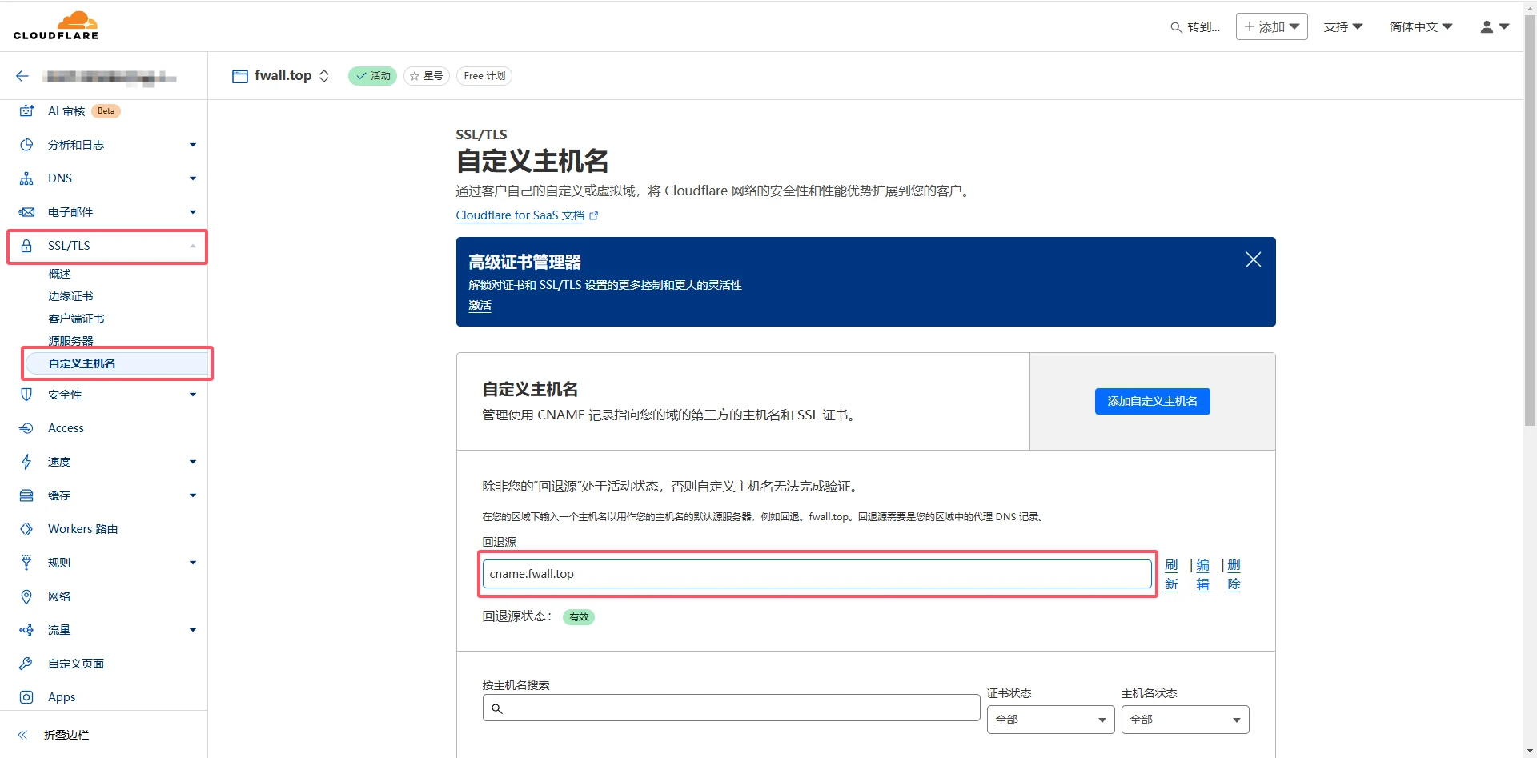Click the 网络 location pin icon
Screen dimensions: 1537x758
click(26, 596)
